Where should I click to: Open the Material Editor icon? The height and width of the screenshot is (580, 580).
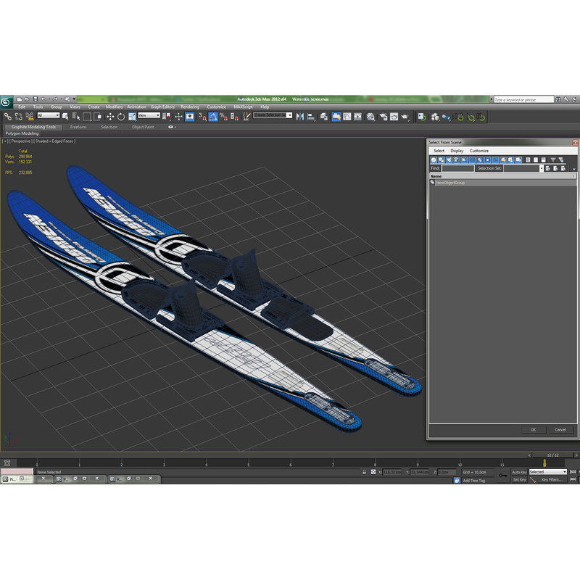[x=369, y=116]
